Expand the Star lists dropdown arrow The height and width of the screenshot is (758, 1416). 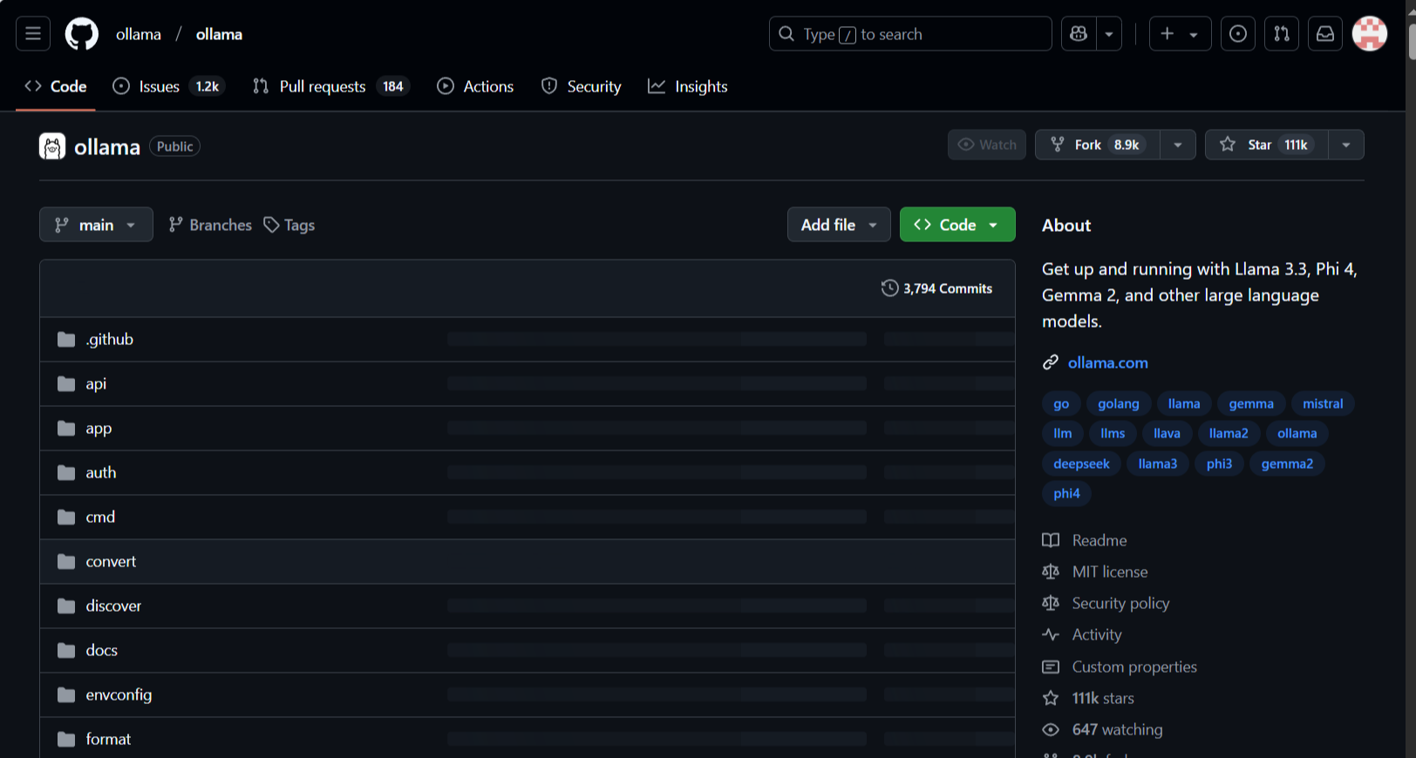point(1346,145)
